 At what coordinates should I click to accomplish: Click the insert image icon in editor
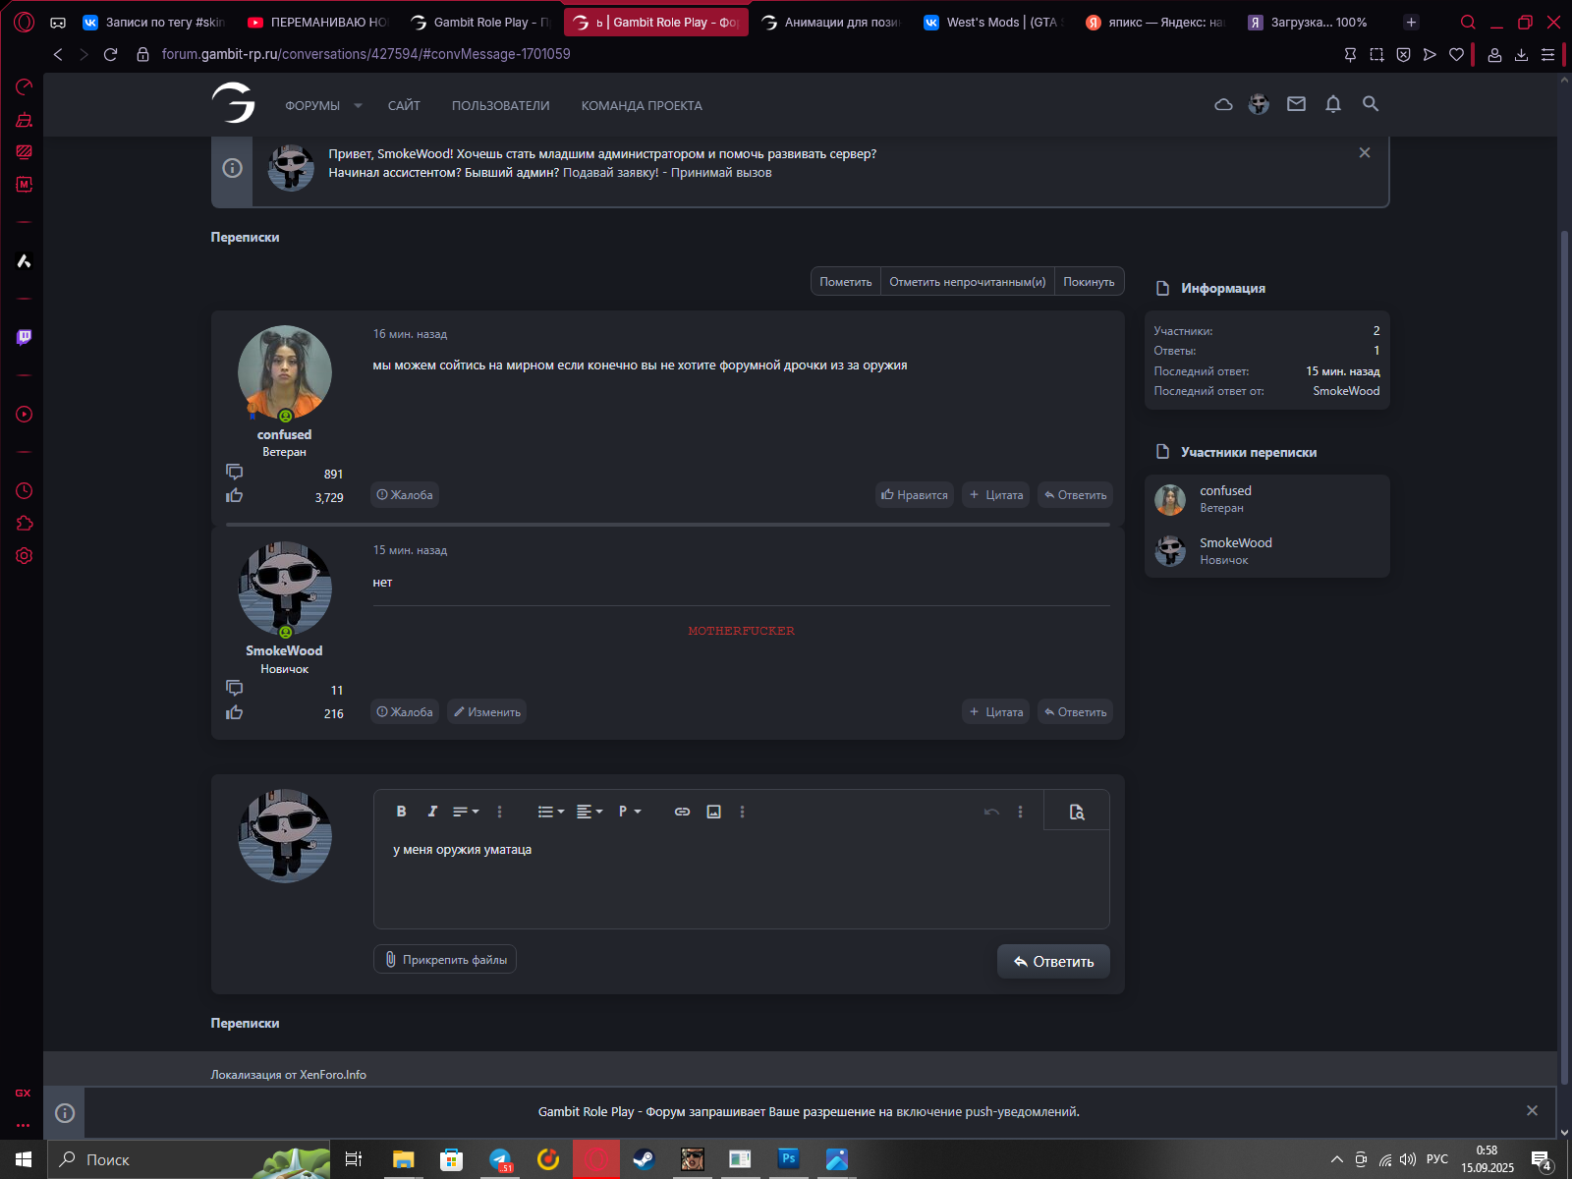[x=714, y=812]
